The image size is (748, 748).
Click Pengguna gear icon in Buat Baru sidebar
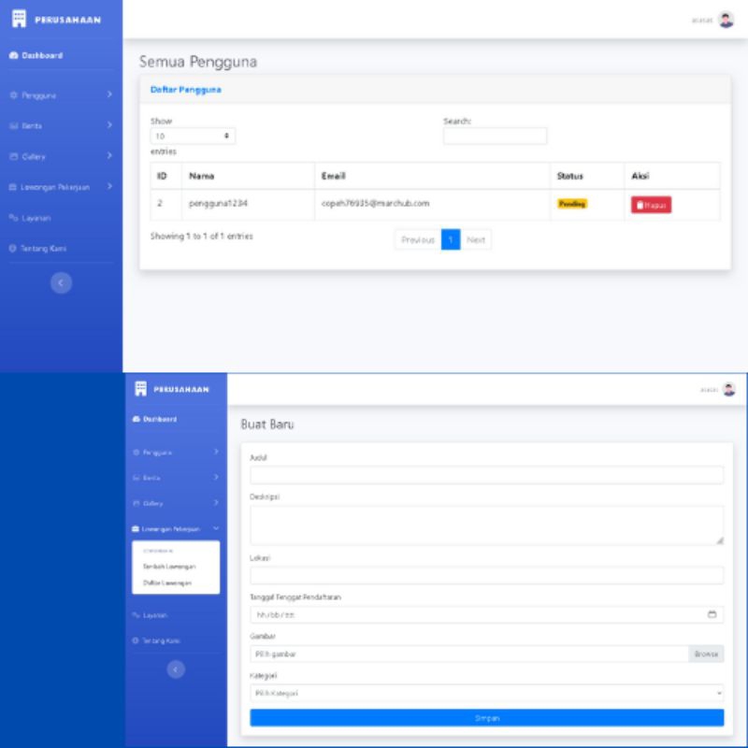click(136, 453)
